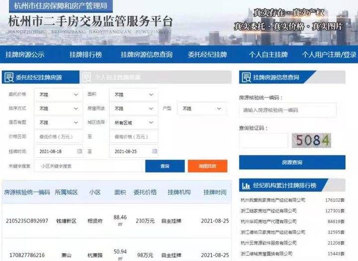Click the 相贤府 community cell
Viewport: 358px width, 261px height.
click(95, 221)
